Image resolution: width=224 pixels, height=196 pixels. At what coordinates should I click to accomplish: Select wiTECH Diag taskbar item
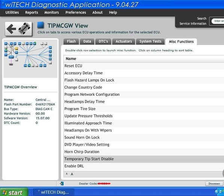click(54, 192)
